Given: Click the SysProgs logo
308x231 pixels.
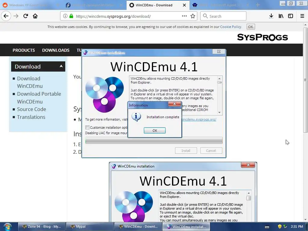Looking at the screenshot, I should [262, 37].
